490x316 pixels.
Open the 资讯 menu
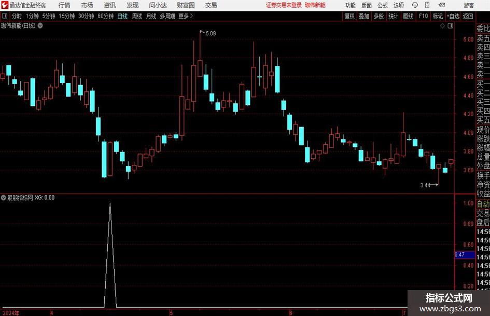pyautogui.click(x=110, y=5)
